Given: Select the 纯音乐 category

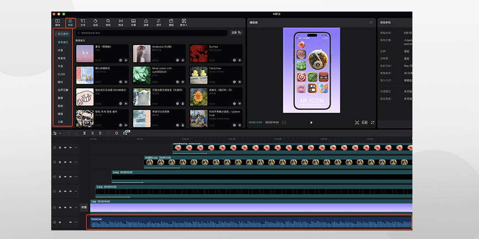Looking at the screenshot, I should click(x=62, y=58).
